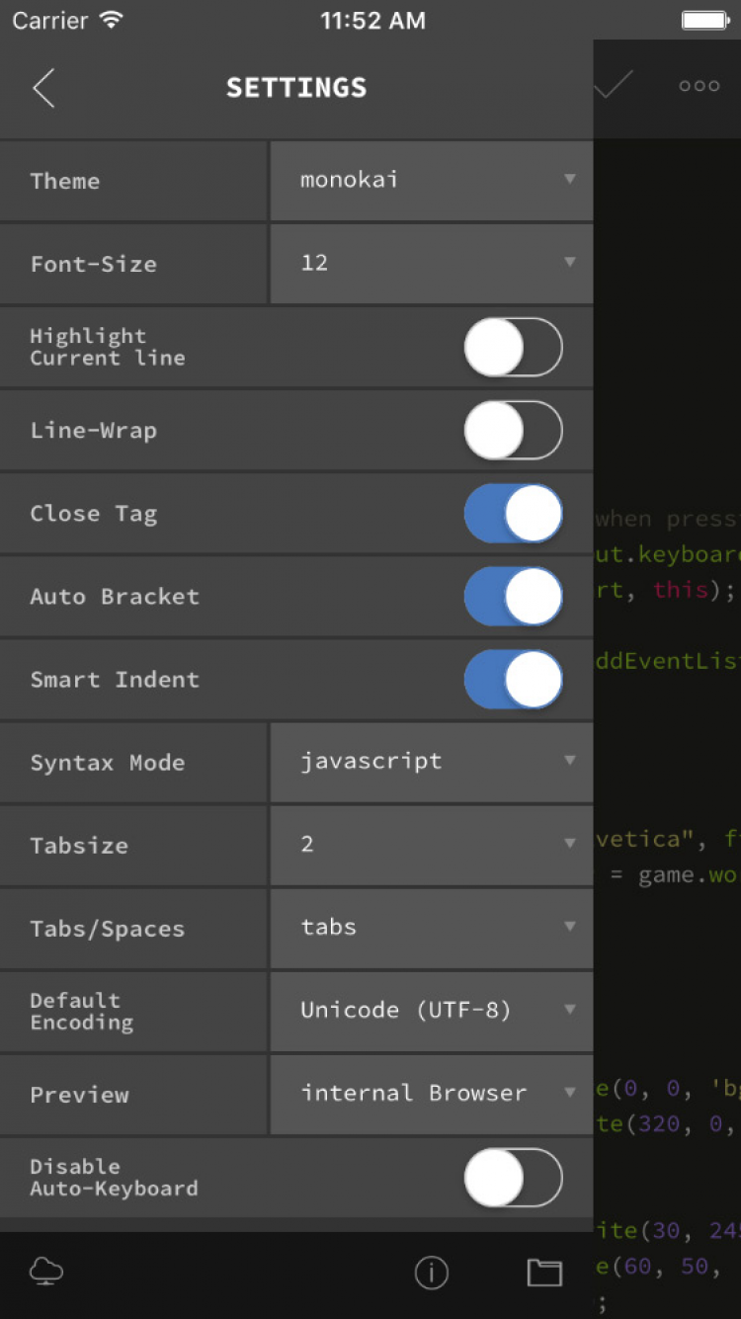Enable the Highlight Current Line switch
Image resolution: width=741 pixels, height=1319 pixels.
coord(513,347)
